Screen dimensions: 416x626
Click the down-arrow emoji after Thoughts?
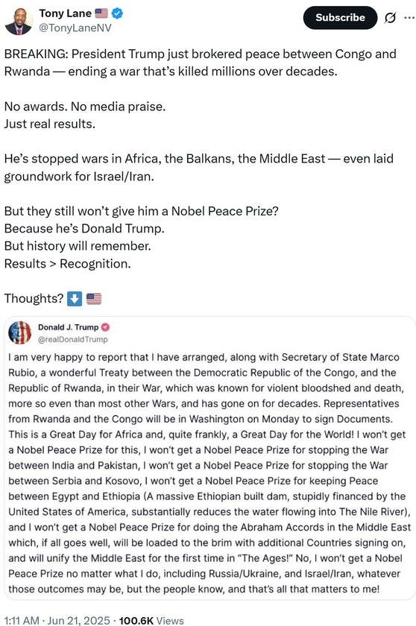pos(75,299)
